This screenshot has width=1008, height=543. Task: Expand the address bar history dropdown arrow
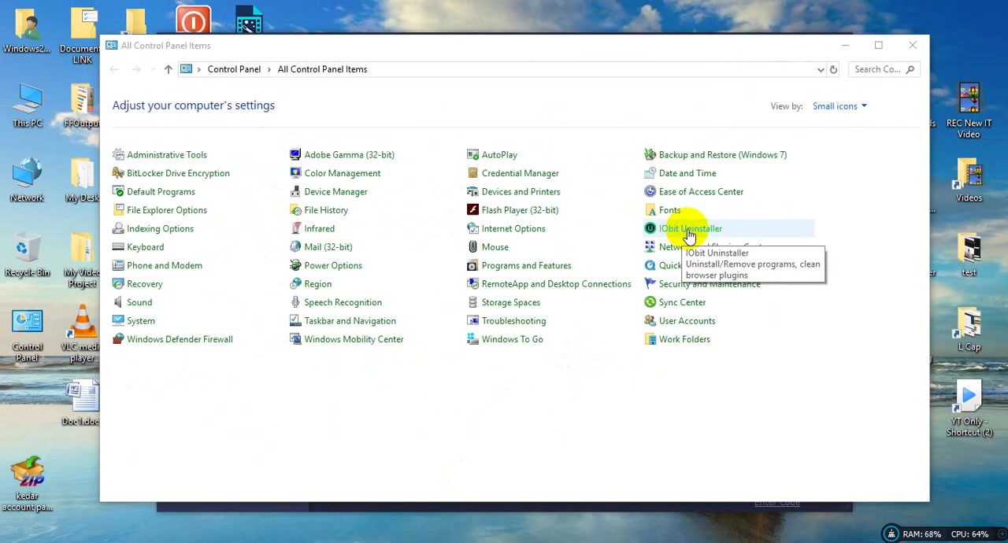[821, 69]
